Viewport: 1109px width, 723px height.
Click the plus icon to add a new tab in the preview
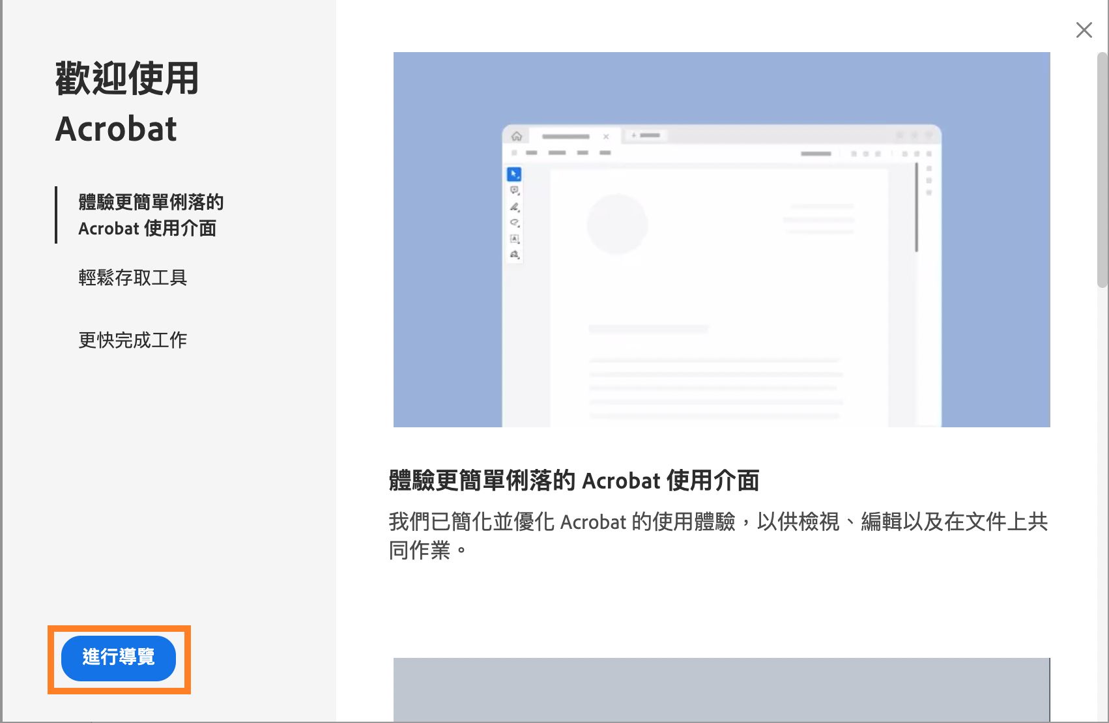point(633,135)
